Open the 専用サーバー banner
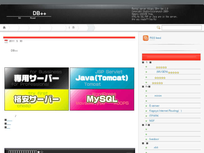204x153 pixels. tap(37, 78)
